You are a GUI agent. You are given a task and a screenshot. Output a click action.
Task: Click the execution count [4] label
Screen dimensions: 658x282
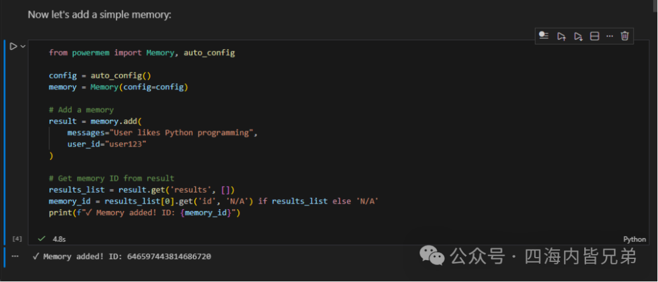(x=17, y=239)
